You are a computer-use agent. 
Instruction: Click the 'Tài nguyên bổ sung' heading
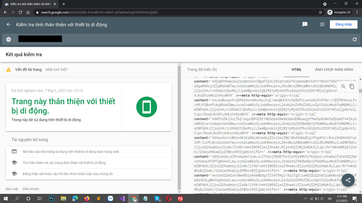(x=30, y=140)
